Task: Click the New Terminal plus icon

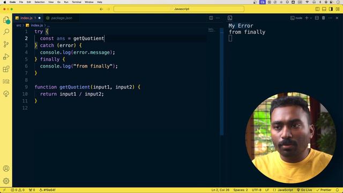Action: tap(307, 18)
